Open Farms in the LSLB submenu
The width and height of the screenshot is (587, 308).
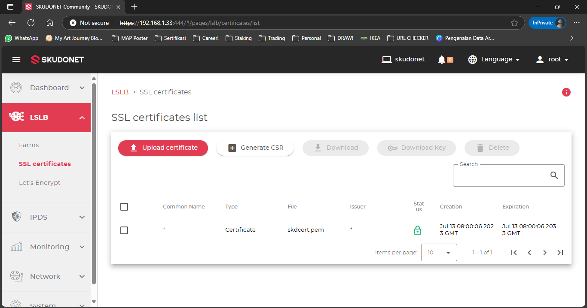[x=29, y=145]
